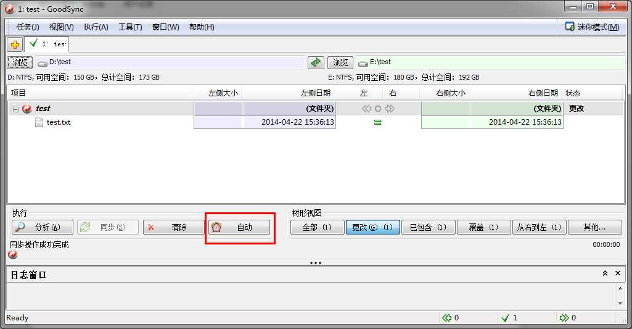Open the 其他... filter options
Viewport: 632px width, 329px height.
[595, 227]
